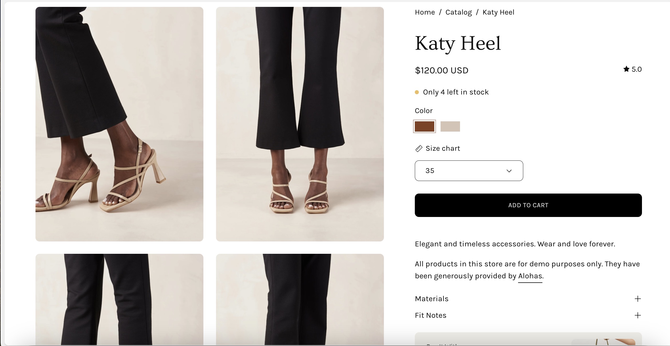Click the ruler icon beside Size chart
The image size is (670, 346).
tap(419, 148)
